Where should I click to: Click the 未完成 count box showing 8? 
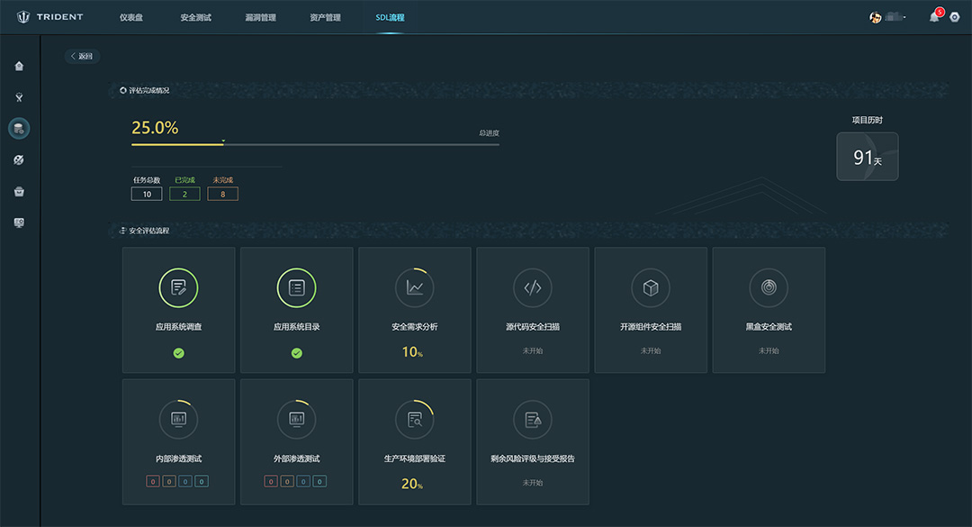pyautogui.click(x=222, y=194)
